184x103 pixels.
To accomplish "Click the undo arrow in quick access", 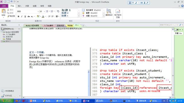I will [x=11, y=1].
